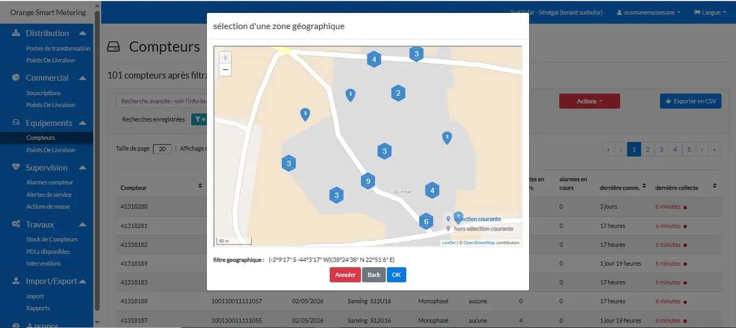The width and height of the screenshot is (736, 328).
Task: Open the Actions dropdown button
Action: point(589,101)
